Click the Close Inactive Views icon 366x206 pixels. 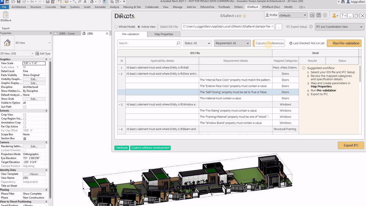(x=112, y=1)
